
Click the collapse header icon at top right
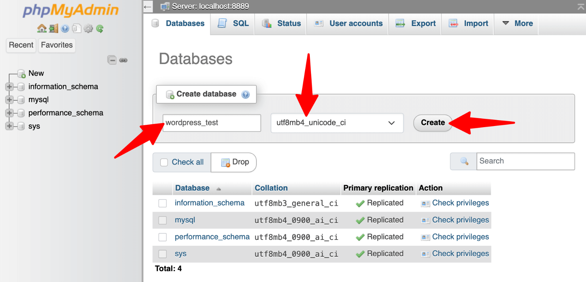tap(581, 7)
